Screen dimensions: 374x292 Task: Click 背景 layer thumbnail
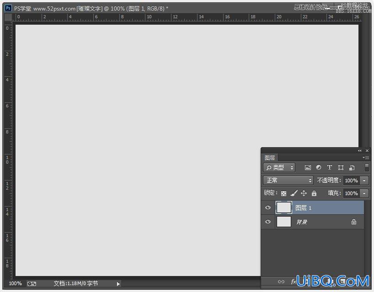click(x=284, y=222)
